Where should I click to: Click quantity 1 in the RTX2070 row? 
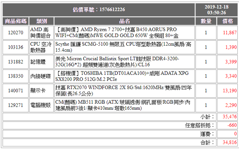206,91
